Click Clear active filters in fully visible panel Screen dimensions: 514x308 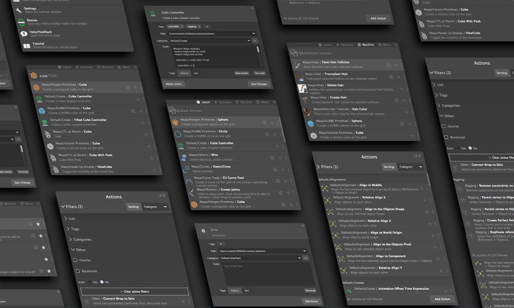(x=134, y=291)
